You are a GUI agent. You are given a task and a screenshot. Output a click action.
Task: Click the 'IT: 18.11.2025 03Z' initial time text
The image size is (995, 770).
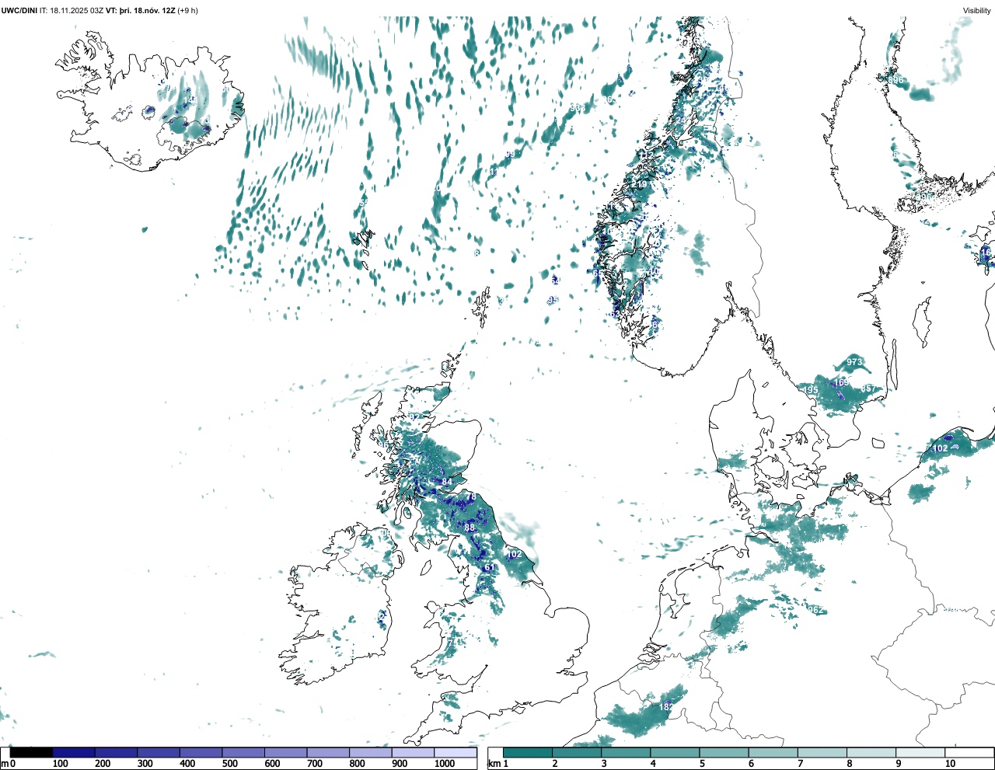click(72, 11)
